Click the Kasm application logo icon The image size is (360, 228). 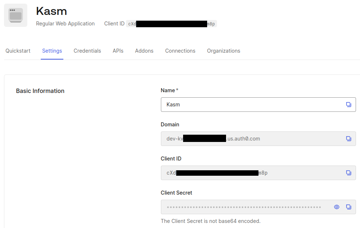[x=15, y=15]
